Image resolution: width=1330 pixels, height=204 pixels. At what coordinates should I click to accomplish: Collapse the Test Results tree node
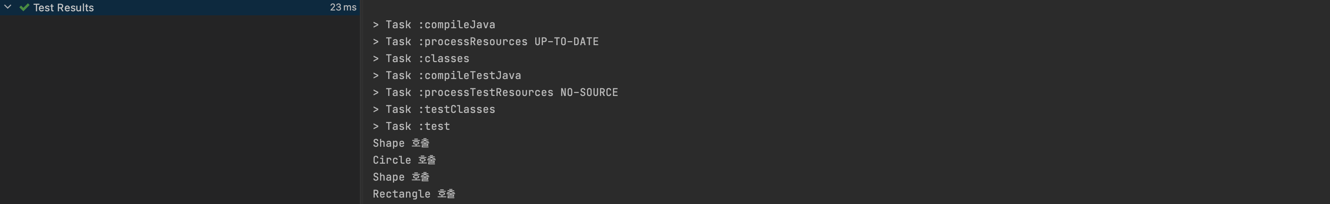click(x=8, y=7)
